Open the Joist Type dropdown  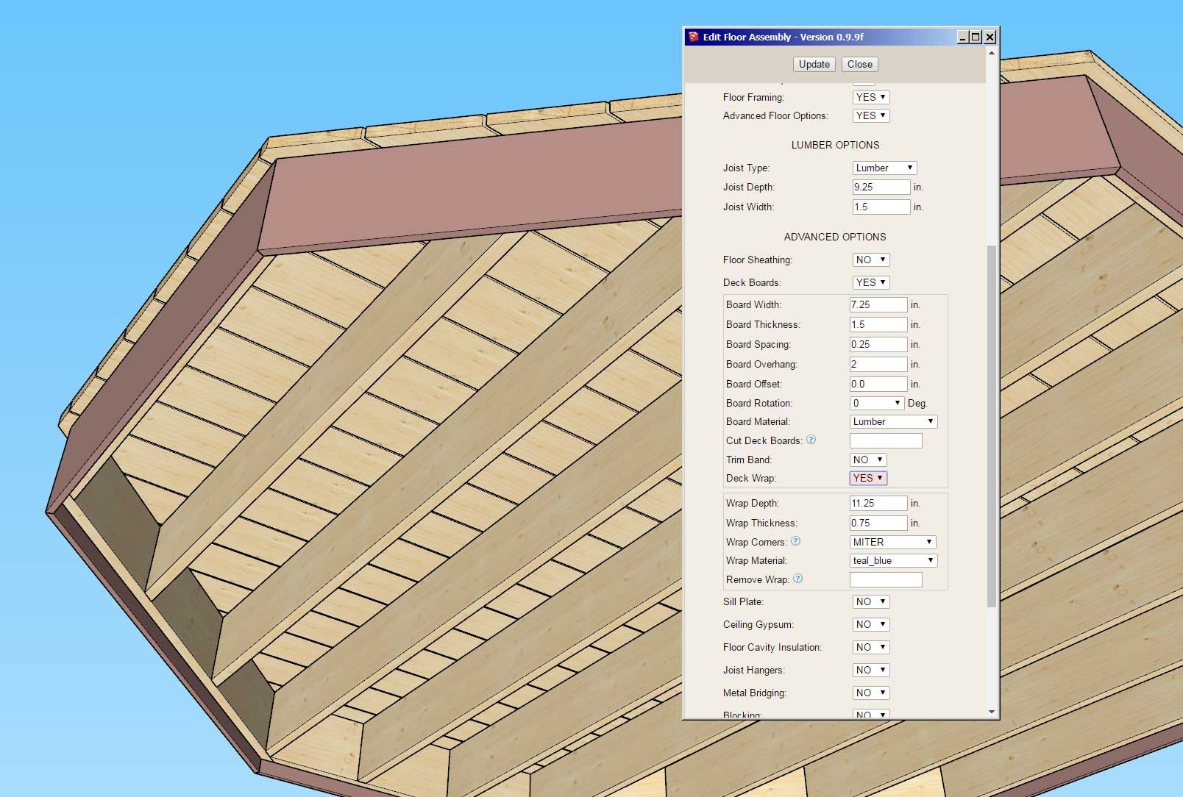point(884,168)
